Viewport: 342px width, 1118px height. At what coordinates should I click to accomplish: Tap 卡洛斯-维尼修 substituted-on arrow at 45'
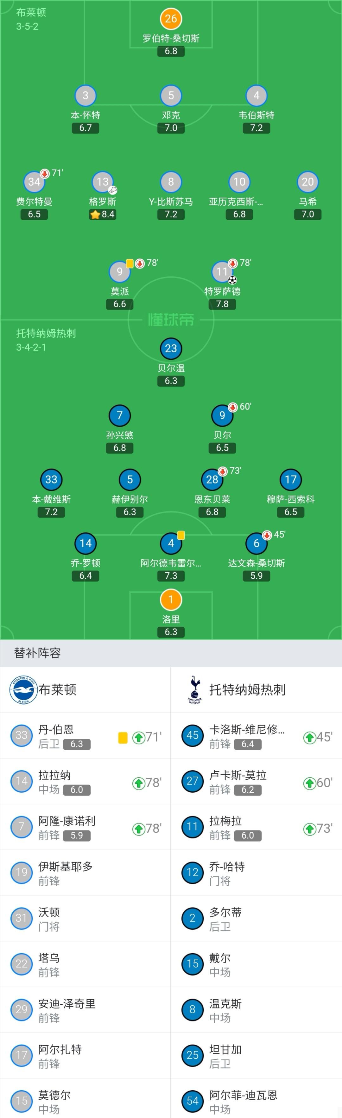(x=309, y=737)
